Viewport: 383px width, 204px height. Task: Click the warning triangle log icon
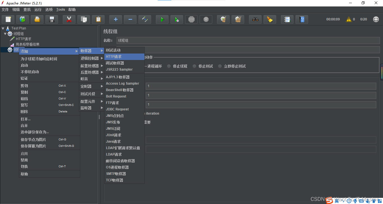(349, 19)
